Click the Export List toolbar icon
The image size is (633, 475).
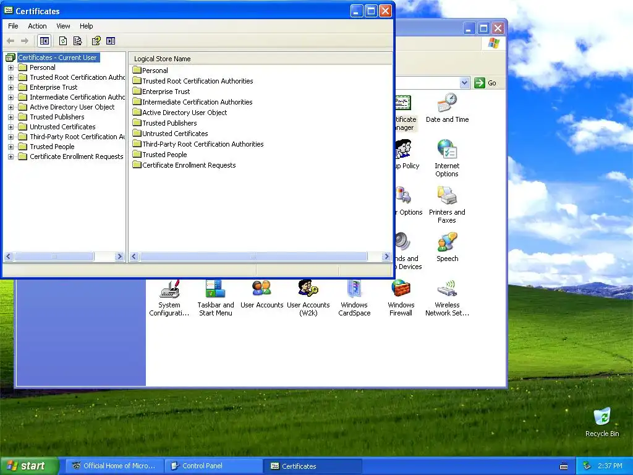[77, 41]
